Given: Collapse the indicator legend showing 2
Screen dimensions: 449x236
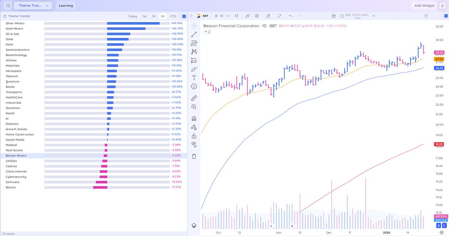Looking at the screenshot, I should [x=207, y=32].
